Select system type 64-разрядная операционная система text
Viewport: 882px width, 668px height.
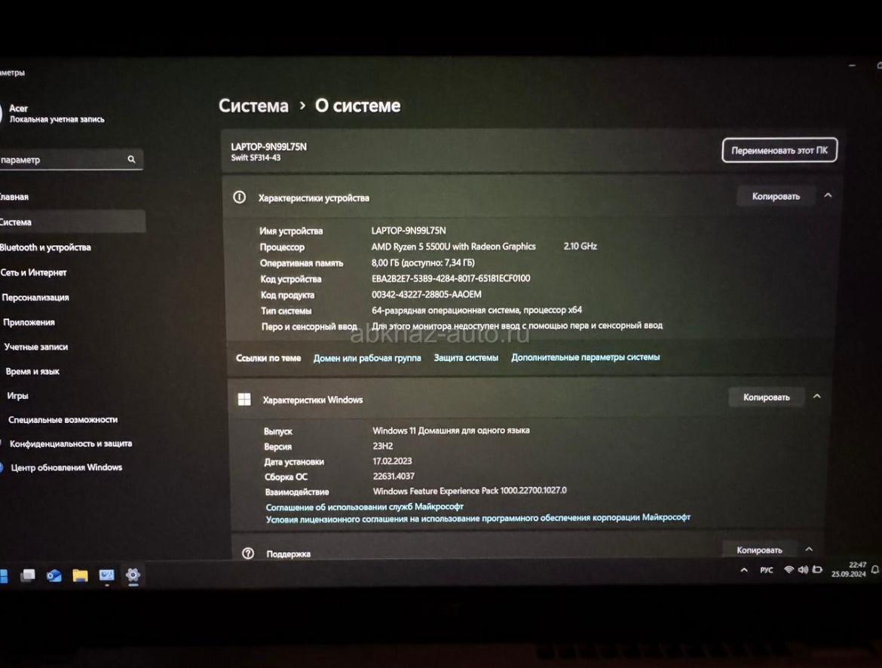pos(476,310)
